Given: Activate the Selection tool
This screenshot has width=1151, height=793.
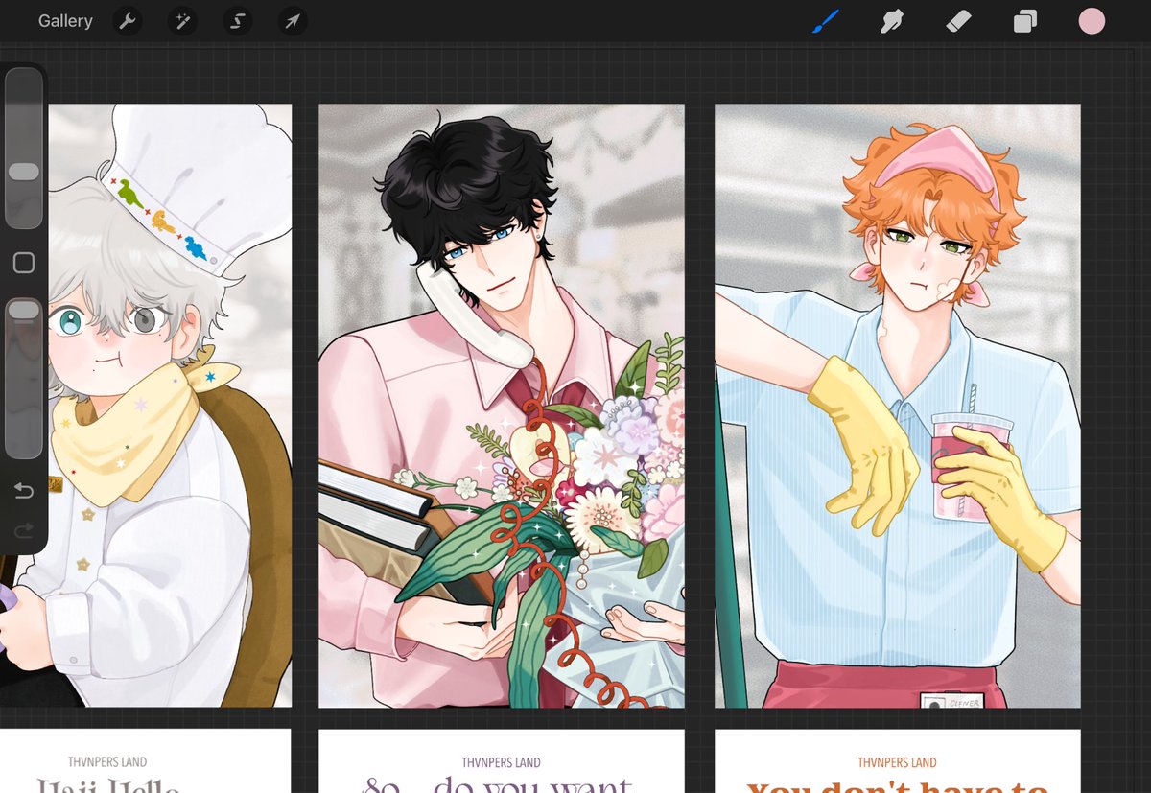Looking at the screenshot, I should (x=238, y=21).
